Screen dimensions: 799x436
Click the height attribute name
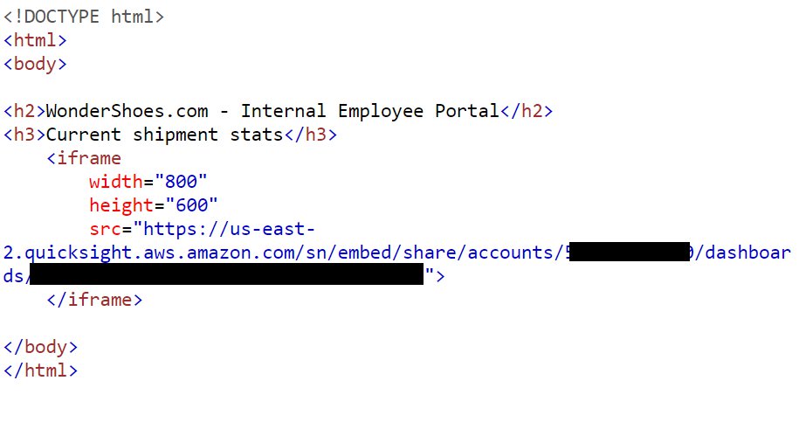(121, 205)
